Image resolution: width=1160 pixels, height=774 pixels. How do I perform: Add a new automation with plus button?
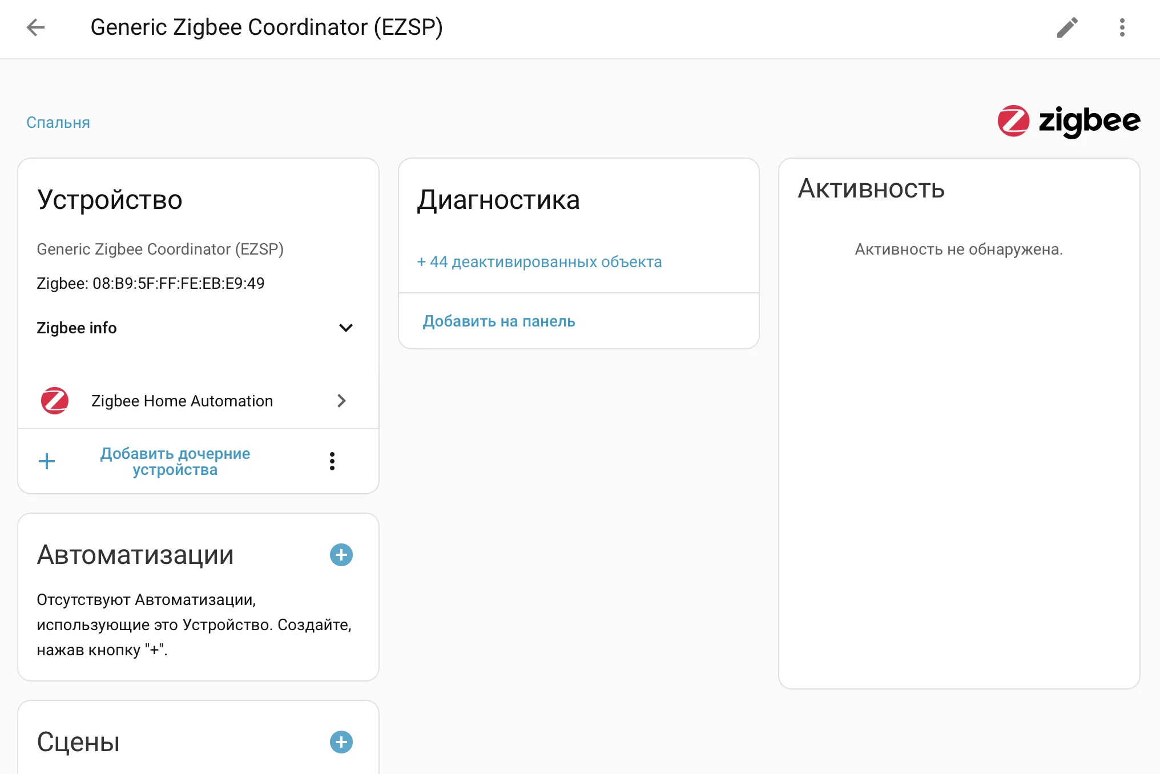click(x=341, y=555)
